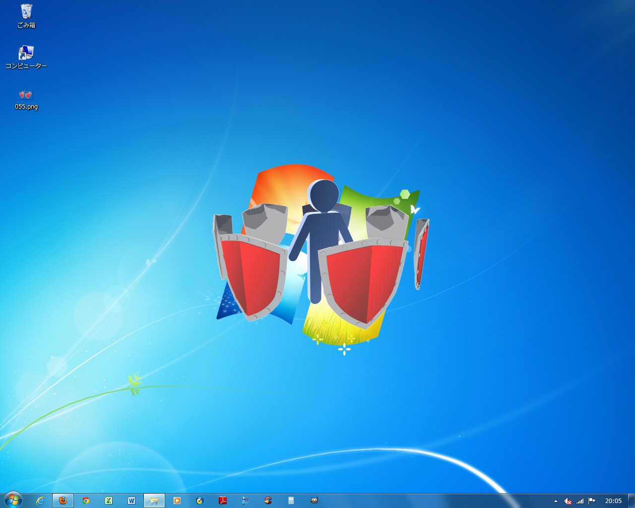This screenshot has width=635, height=508.
Task: Open the blue figures messenger taskbar icon
Action: point(246,501)
